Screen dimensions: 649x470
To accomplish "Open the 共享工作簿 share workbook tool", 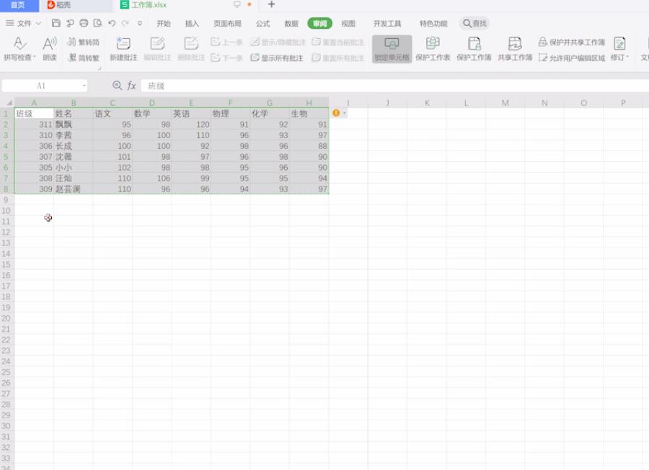I will [x=515, y=49].
